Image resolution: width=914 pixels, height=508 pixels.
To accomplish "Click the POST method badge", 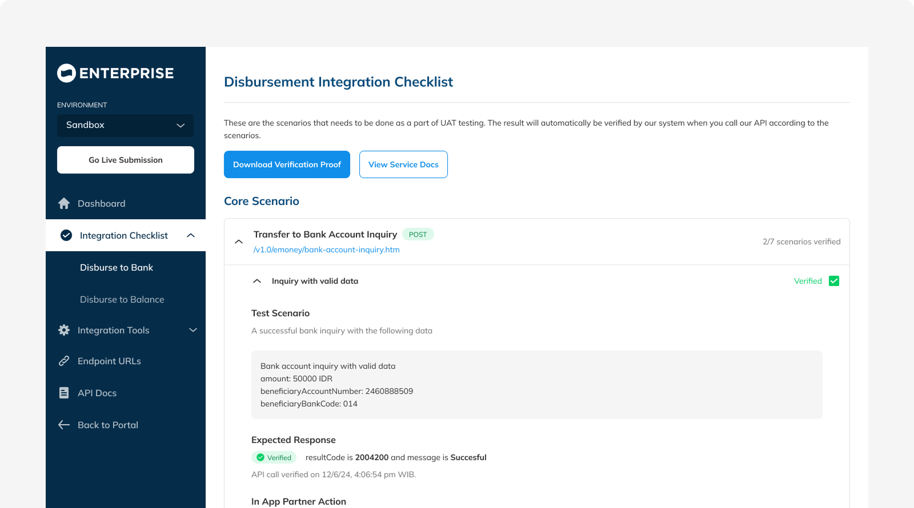I will tap(418, 234).
